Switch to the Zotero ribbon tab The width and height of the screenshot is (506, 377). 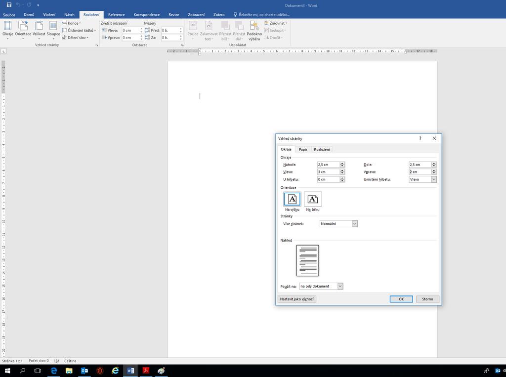tap(219, 15)
